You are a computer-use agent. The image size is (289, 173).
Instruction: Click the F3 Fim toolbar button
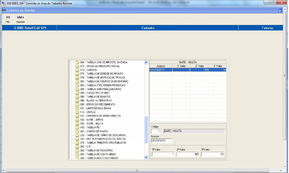(8, 20)
